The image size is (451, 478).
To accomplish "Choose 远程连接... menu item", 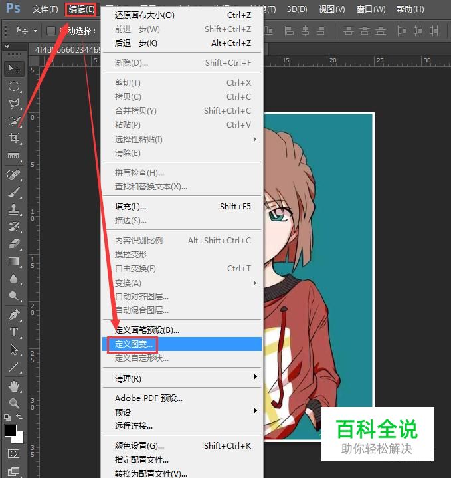I will click(x=183, y=426).
